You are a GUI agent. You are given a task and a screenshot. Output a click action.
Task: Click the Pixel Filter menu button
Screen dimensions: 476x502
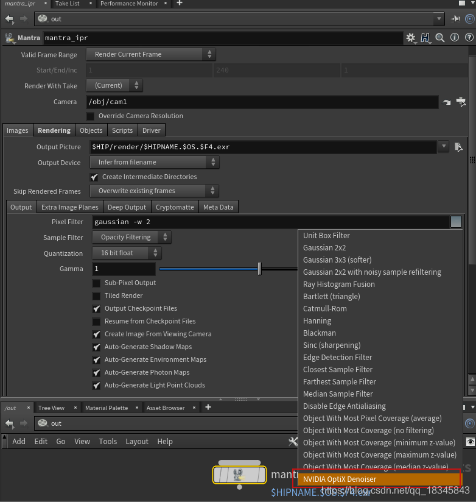click(x=456, y=222)
